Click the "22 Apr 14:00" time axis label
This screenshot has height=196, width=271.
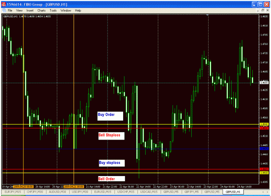coord(144,186)
